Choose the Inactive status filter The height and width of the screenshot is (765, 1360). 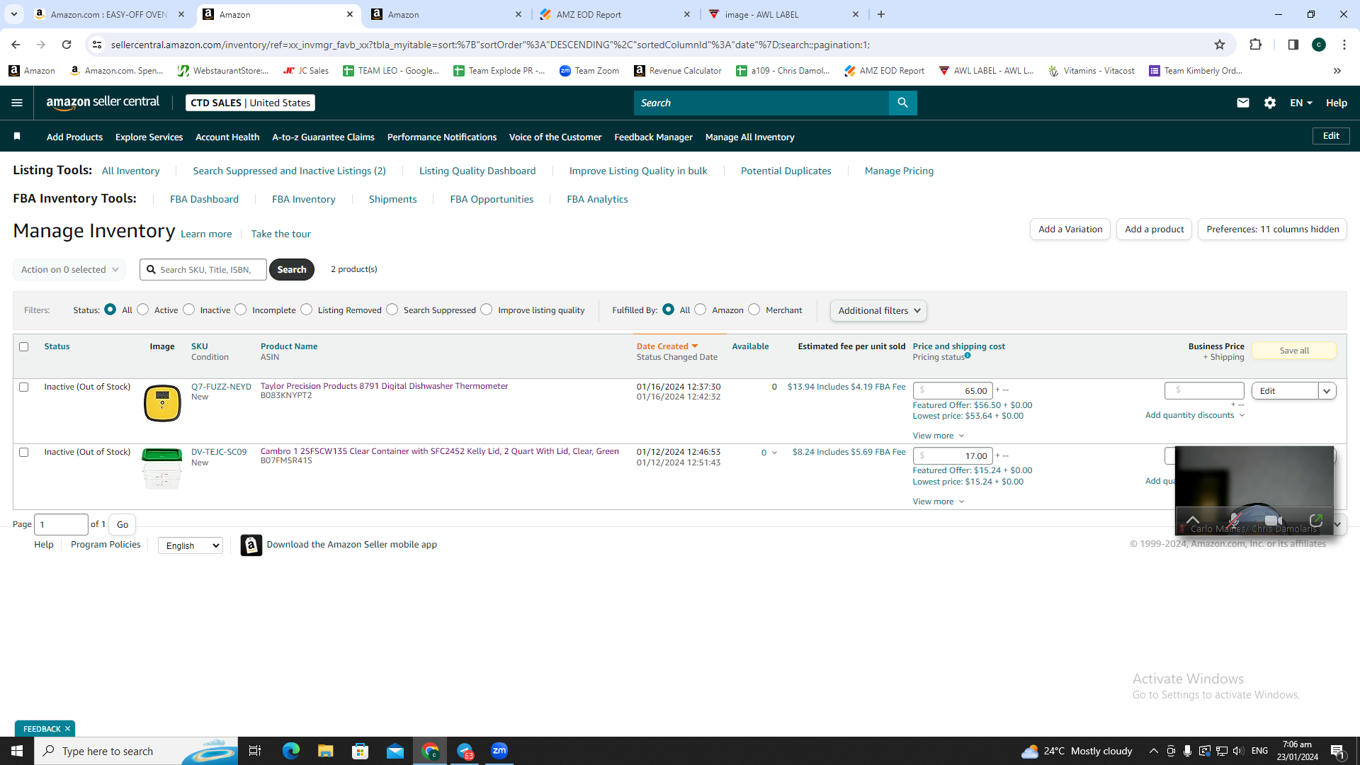[x=189, y=310]
